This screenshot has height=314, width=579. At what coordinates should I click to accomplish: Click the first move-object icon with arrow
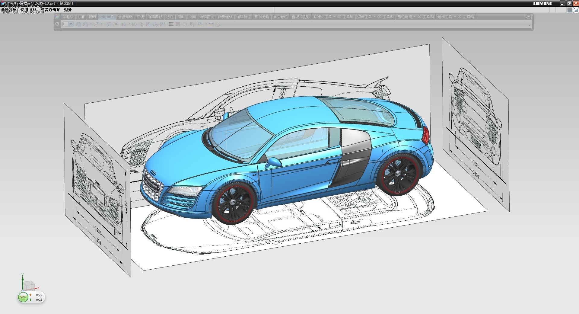[123, 24]
